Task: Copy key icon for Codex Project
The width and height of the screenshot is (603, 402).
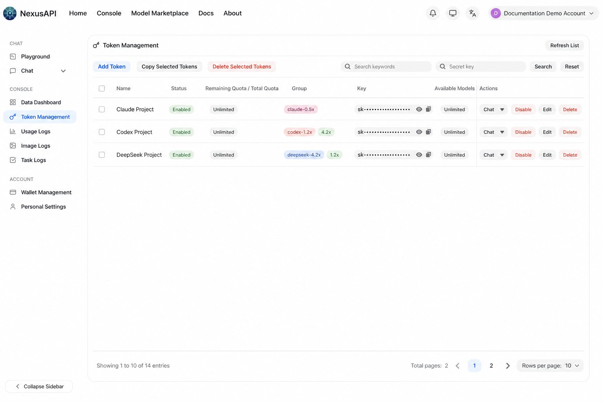Action: point(428,132)
